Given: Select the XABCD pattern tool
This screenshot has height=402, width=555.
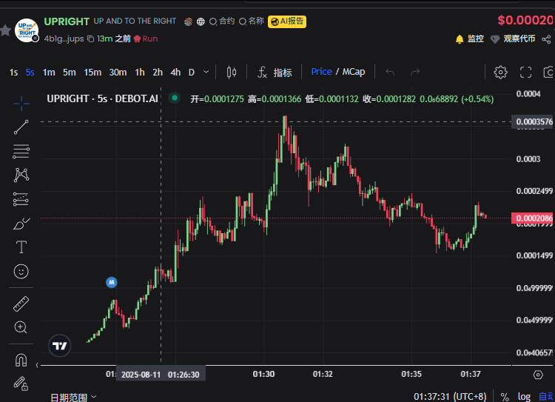Looking at the screenshot, I should 21,175.
